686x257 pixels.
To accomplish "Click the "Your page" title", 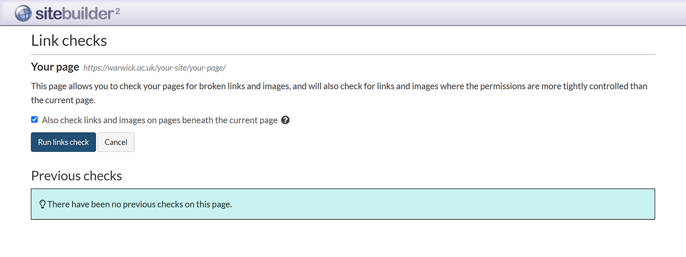I will [x=55, y=67].
